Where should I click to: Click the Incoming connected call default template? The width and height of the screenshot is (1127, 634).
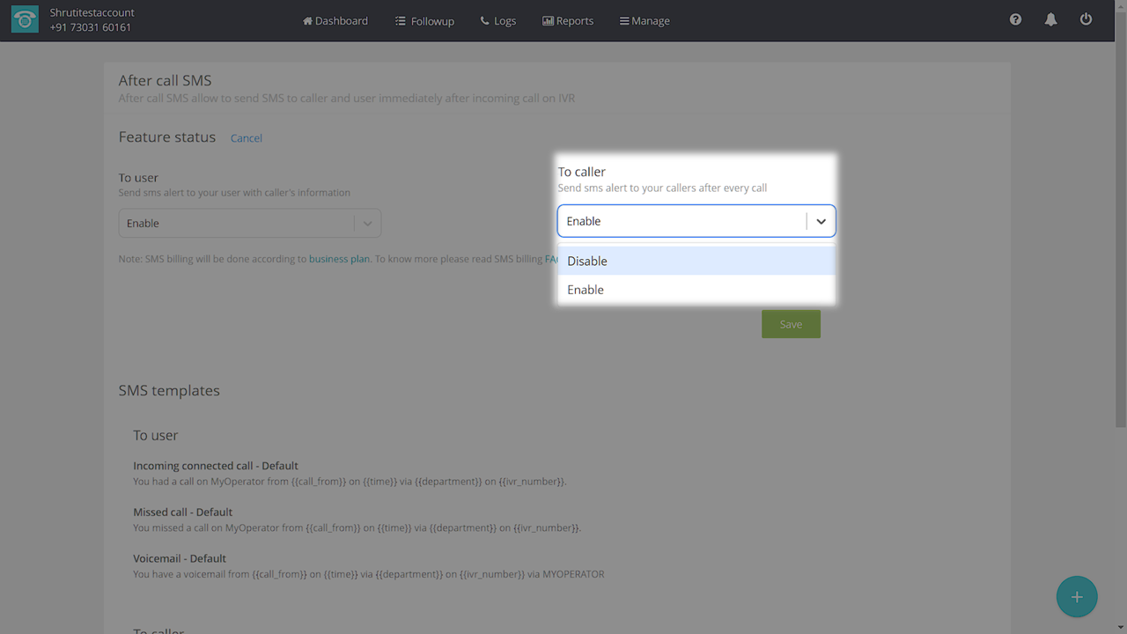point(216,466)
